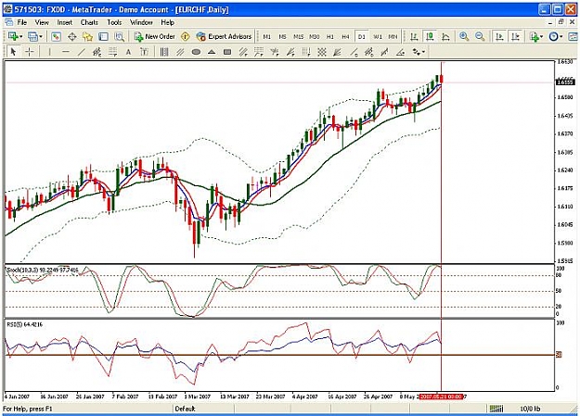Screen dimensions: 580x416
Task: Switch chart to H4 timeframe
Action: point(345,36)
